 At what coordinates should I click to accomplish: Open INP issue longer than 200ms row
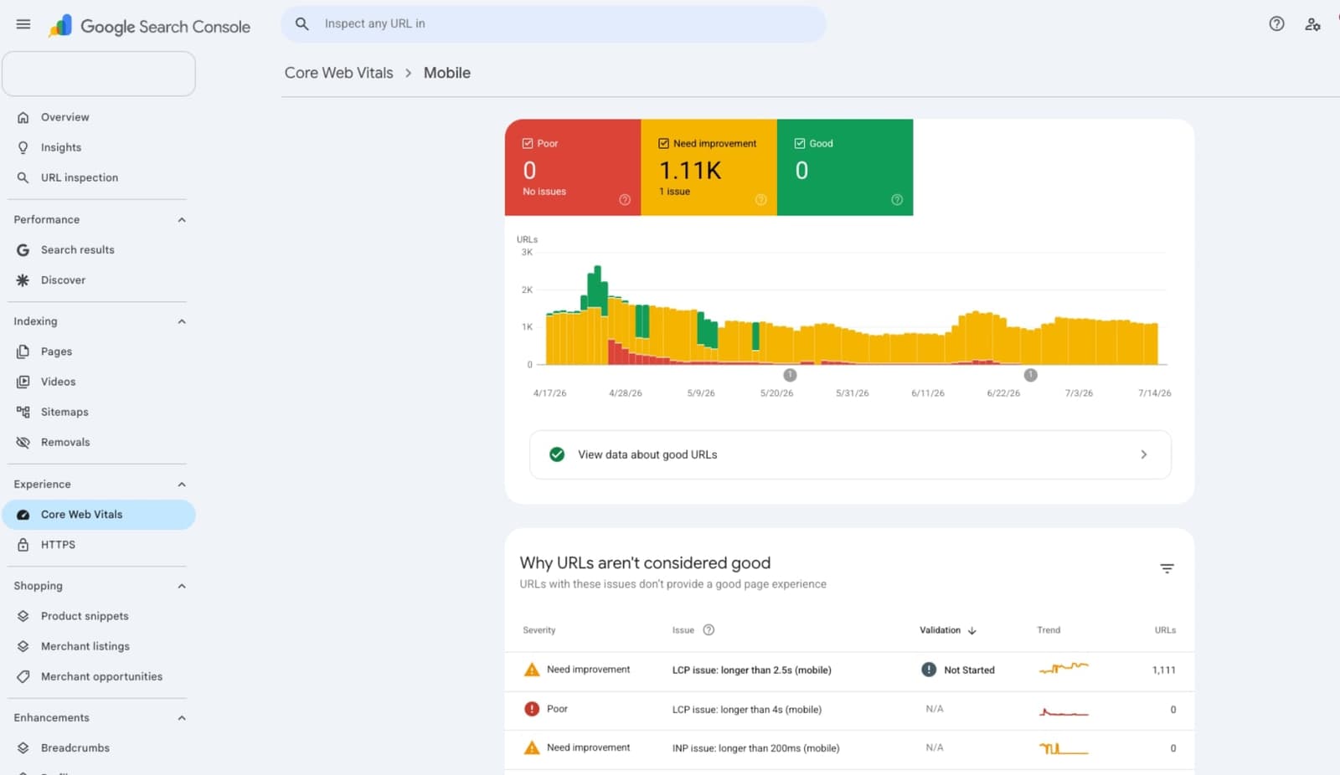(849, 748)
